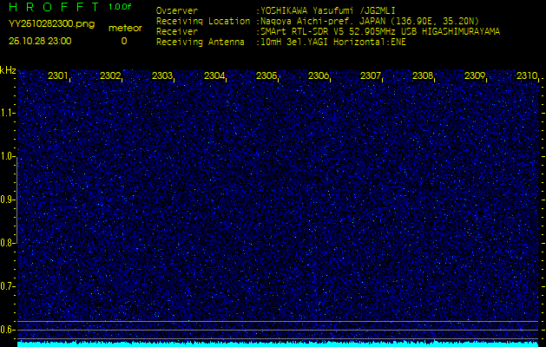Select the 2305 time marker
This screenshot has height=347, width=546.
266,76
